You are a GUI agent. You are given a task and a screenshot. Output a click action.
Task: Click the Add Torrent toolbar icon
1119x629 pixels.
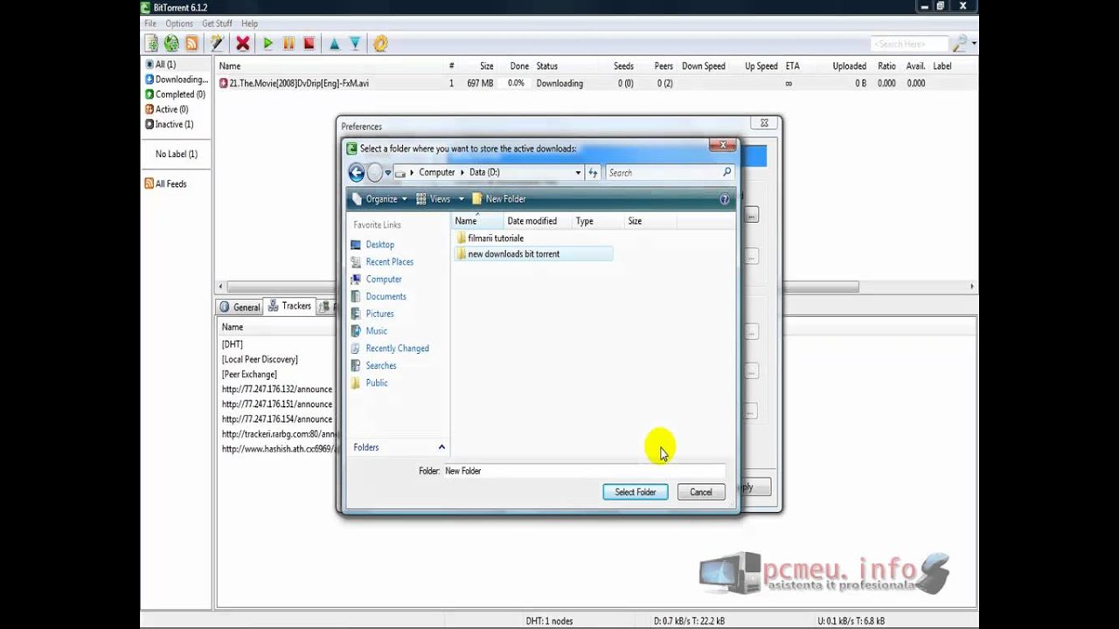(151, 43)
